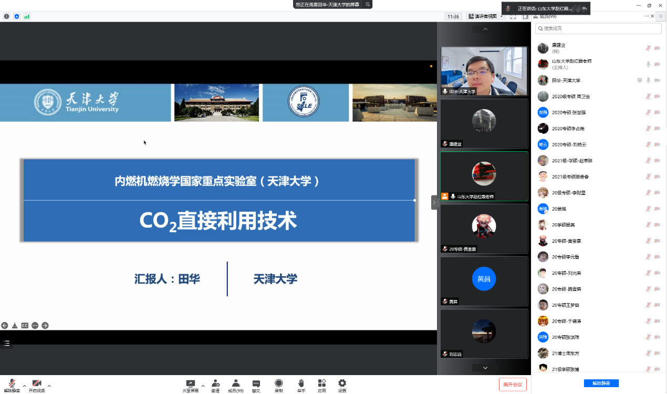Toggle the 成员(99) members panel

[236, 386]
